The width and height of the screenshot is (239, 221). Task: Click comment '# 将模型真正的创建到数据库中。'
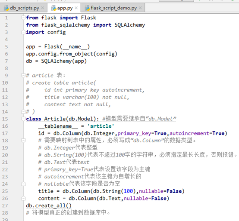[x=68, y=213]
